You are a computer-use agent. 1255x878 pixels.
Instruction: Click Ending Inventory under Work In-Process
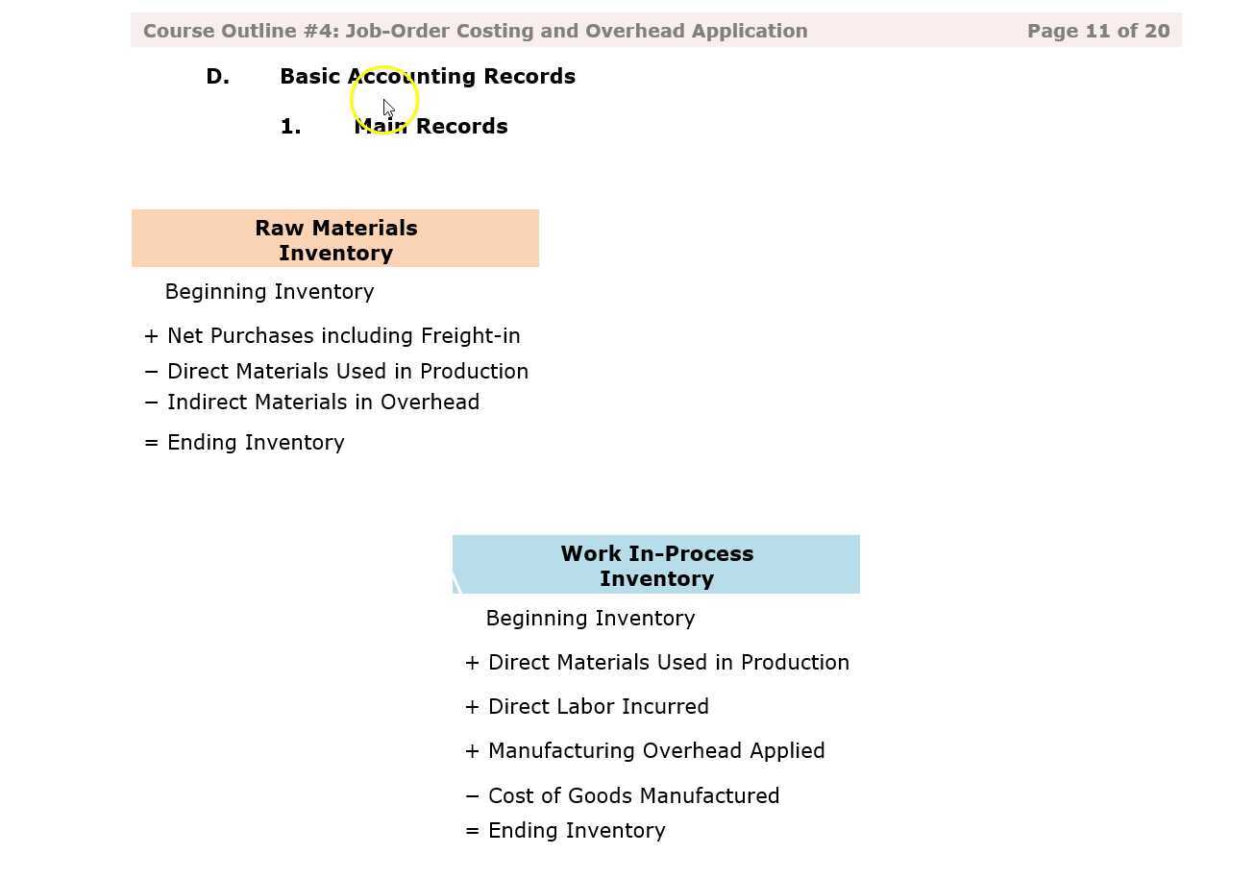(577, 830)
